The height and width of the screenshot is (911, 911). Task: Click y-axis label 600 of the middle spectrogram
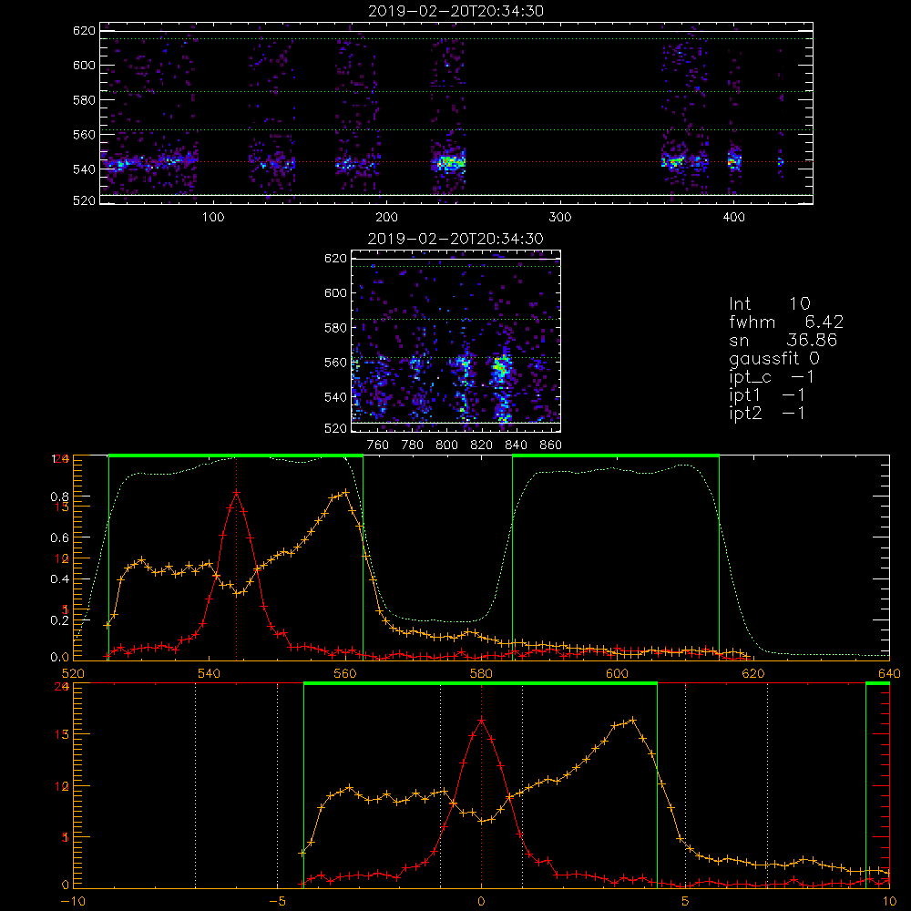click(x=335, y=292)
